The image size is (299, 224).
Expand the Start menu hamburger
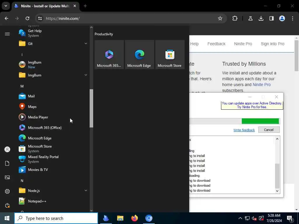tap(7, 34)
